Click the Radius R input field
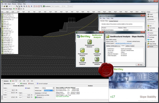Viewport: 159px width, 103px height. 11,97
